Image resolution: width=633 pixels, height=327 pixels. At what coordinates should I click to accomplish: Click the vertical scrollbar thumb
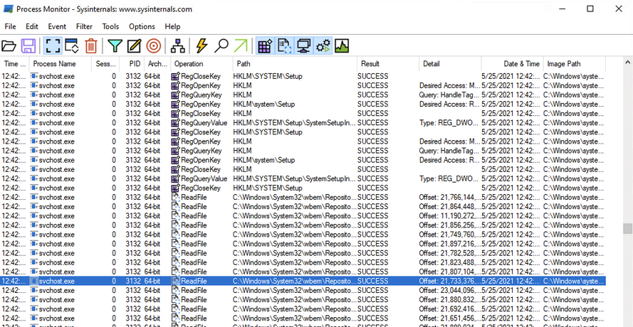coord(627,229)
